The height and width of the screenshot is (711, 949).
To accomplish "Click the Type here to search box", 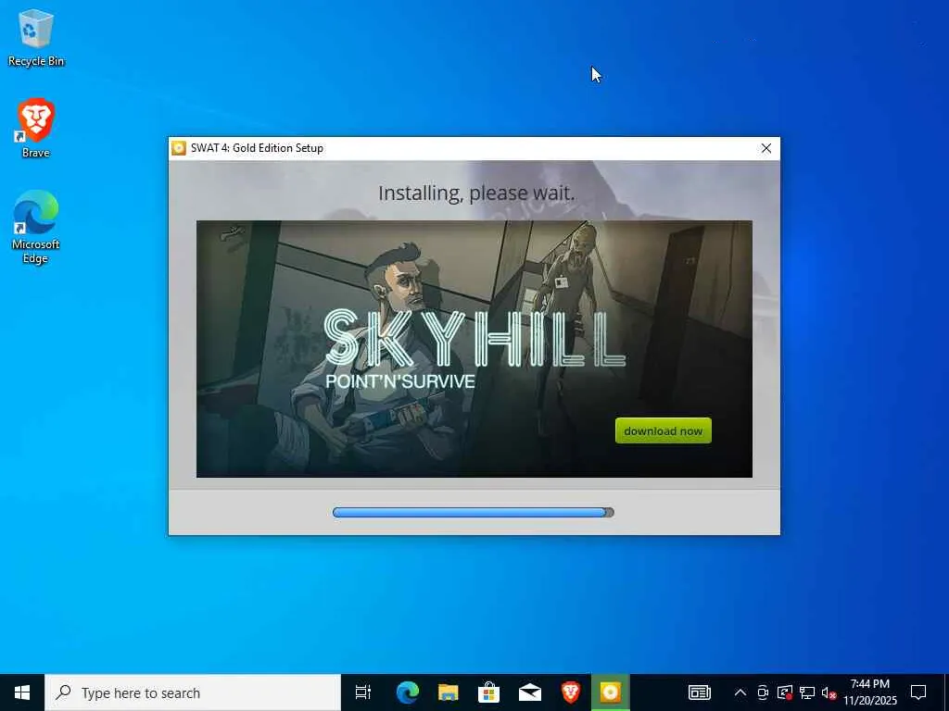I will coord(193,692).
